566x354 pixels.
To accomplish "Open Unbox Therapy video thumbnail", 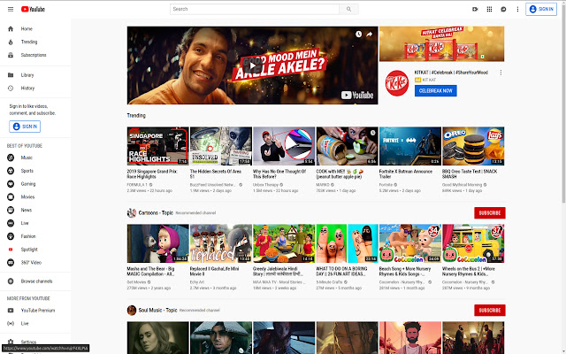I will [x=284, y=146].
